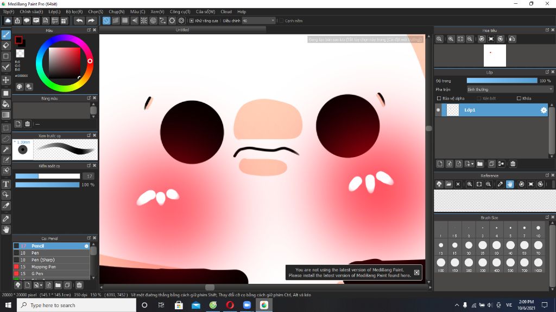Open the Điều chỉnh value dropdown
This screenshot has width=556, height=312.
click(x=258, y=21)
